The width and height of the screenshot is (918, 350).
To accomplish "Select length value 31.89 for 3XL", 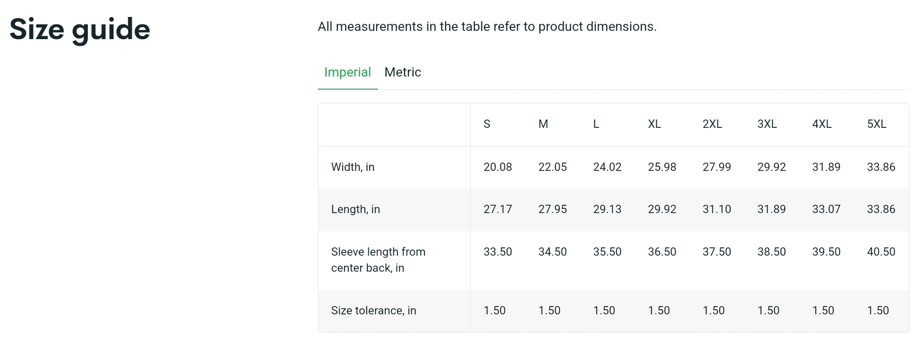I will [771, 209].
